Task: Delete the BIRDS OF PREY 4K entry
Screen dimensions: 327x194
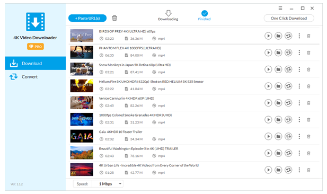Action: tap(308, 36)
